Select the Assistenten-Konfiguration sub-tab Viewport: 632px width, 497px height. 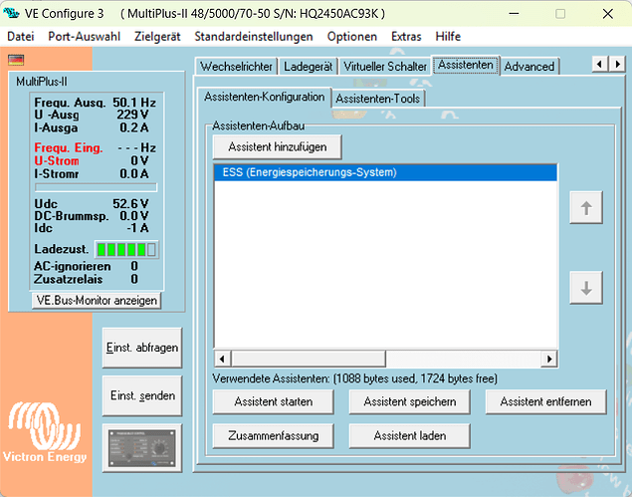point(265,97)
